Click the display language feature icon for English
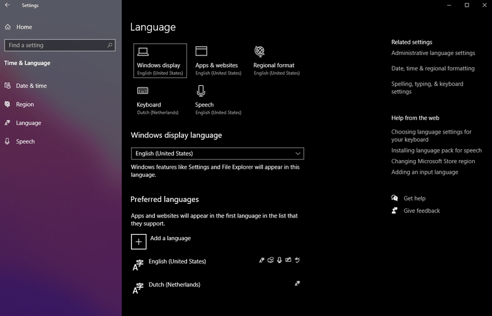Image resolution: width=492 pixels, height=316 pixels. point(262,260)
